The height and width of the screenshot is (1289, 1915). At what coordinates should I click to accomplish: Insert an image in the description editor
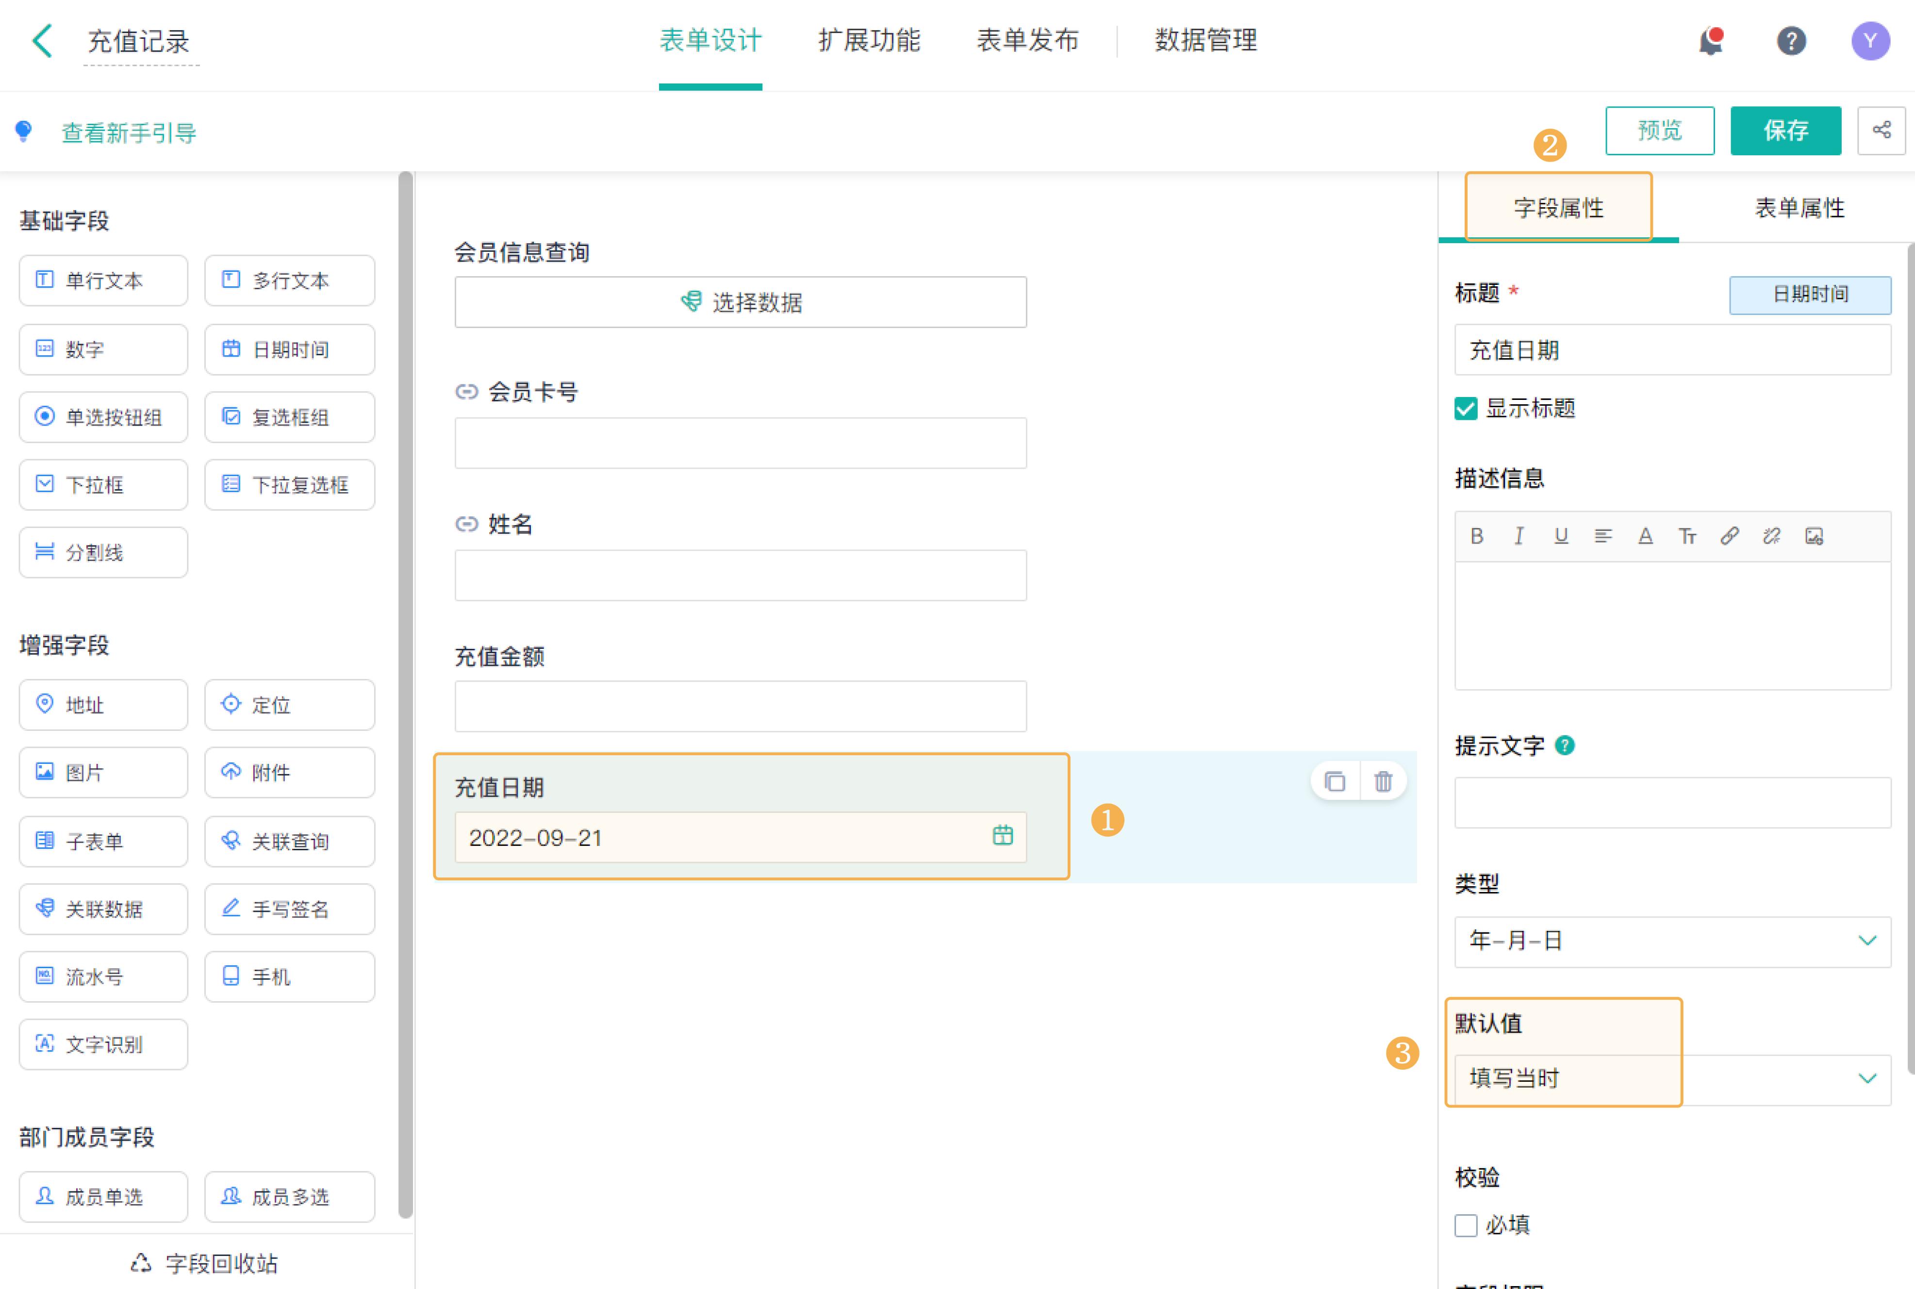(x=1815, y=535)
